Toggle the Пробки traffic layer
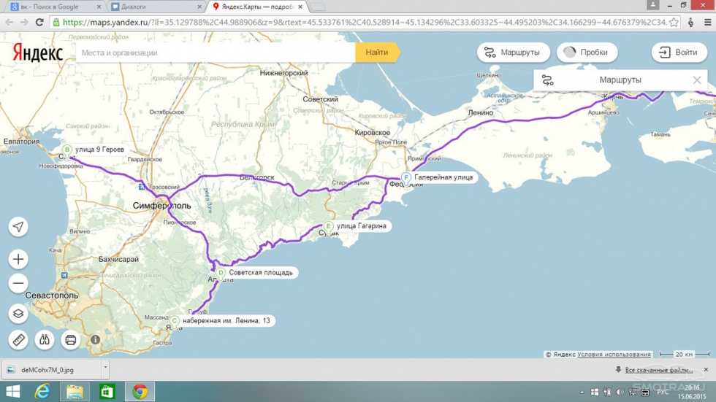 587,53
